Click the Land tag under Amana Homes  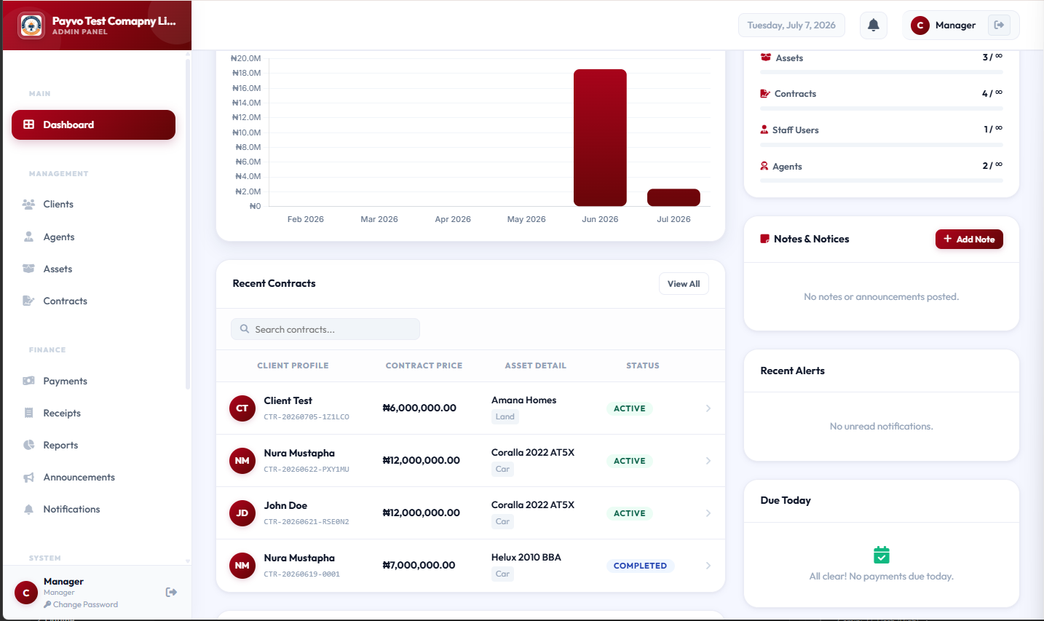(505, 417)
